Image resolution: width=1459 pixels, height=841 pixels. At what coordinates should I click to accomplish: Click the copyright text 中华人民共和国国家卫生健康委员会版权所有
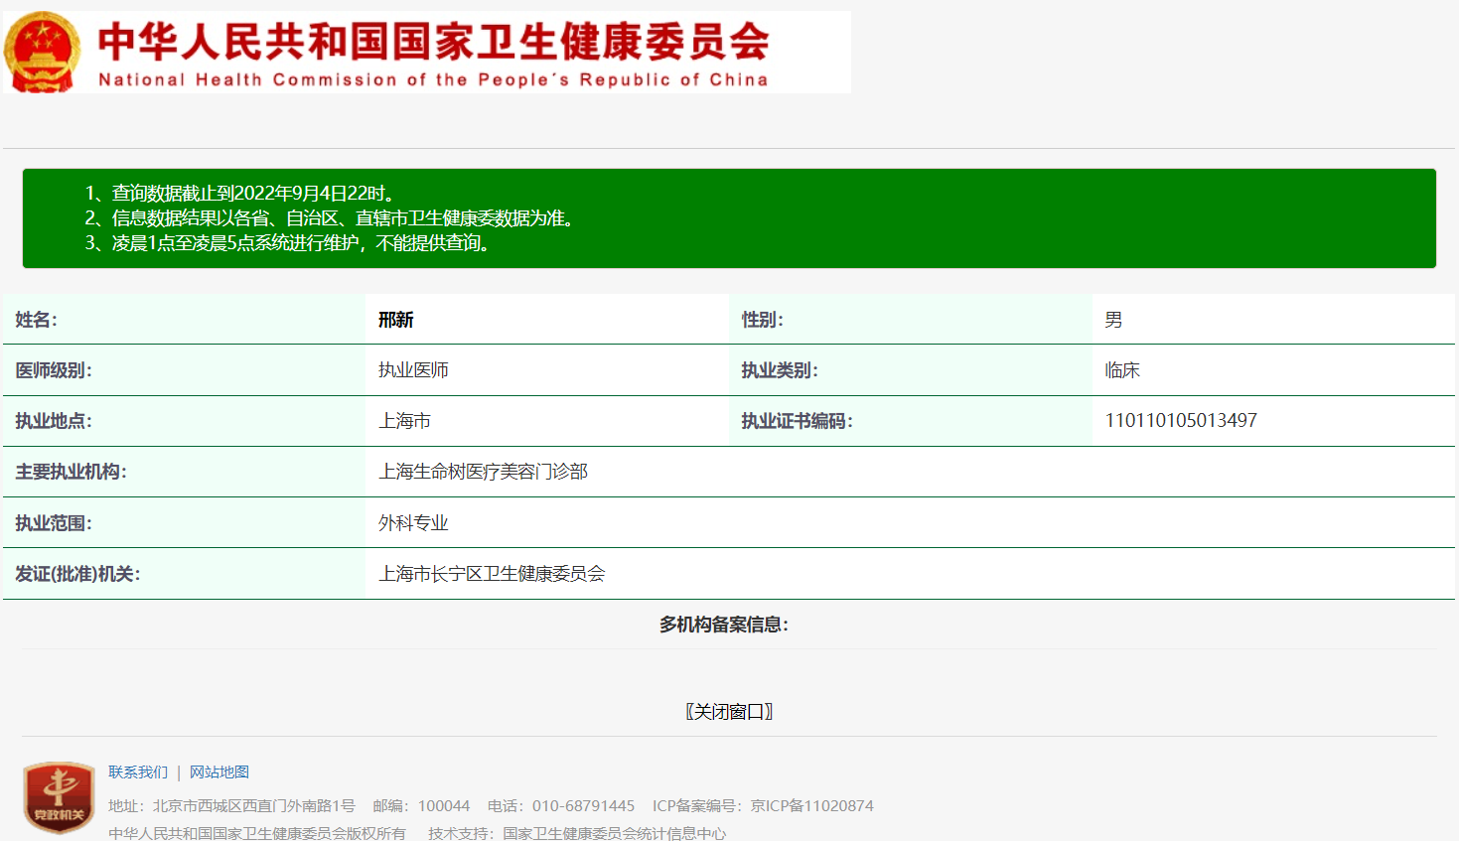pyautogui.click(x=257, y=833)
